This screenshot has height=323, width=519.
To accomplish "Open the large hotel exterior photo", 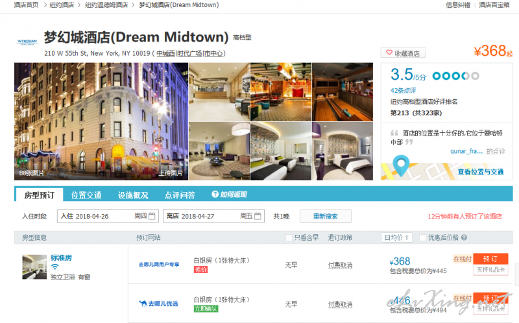I will 101,121.
